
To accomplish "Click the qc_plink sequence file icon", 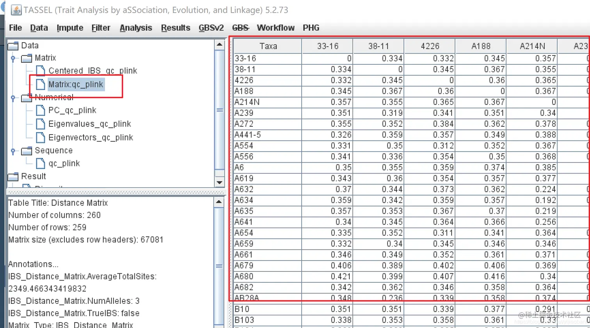I will tap(40, 163).
